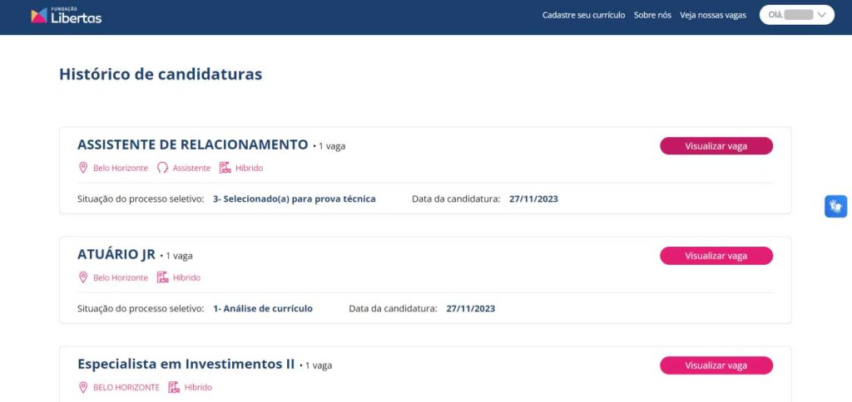852x402 pixels.
Task: Select Híbrido building icon in Atuário JR card
Action: (x=162, y=277)
